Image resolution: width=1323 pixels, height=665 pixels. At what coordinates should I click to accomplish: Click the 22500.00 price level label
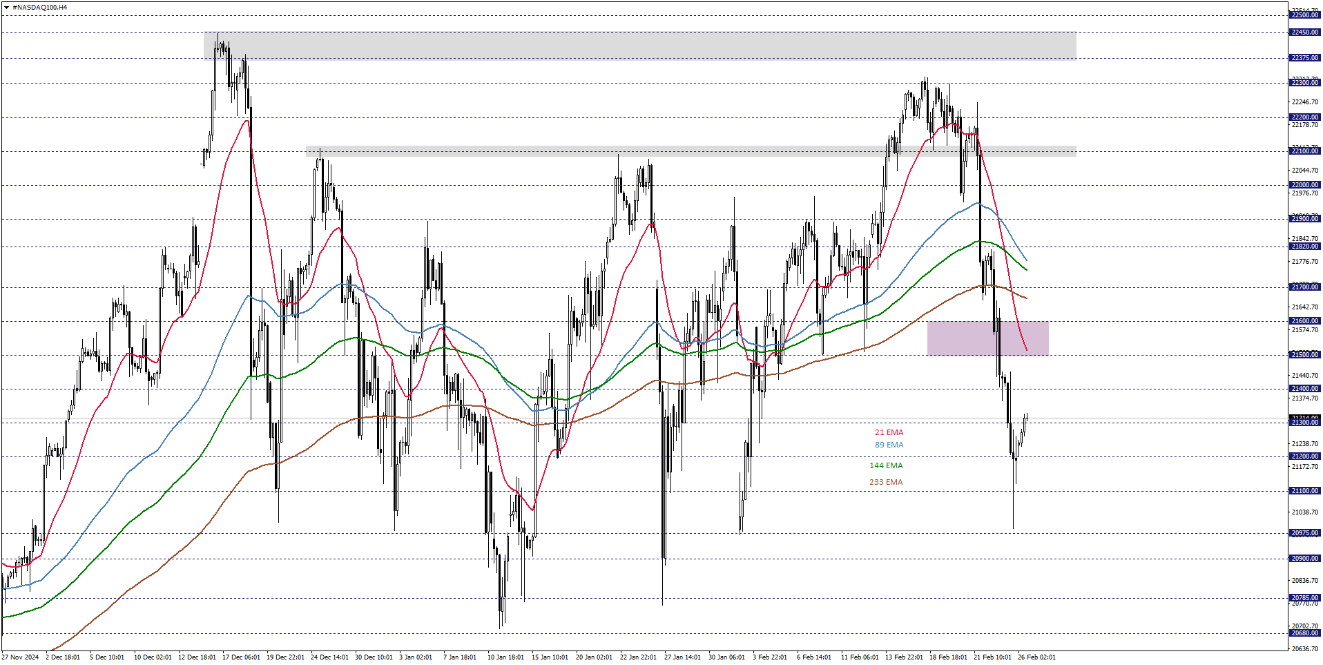click(1304, 15)
